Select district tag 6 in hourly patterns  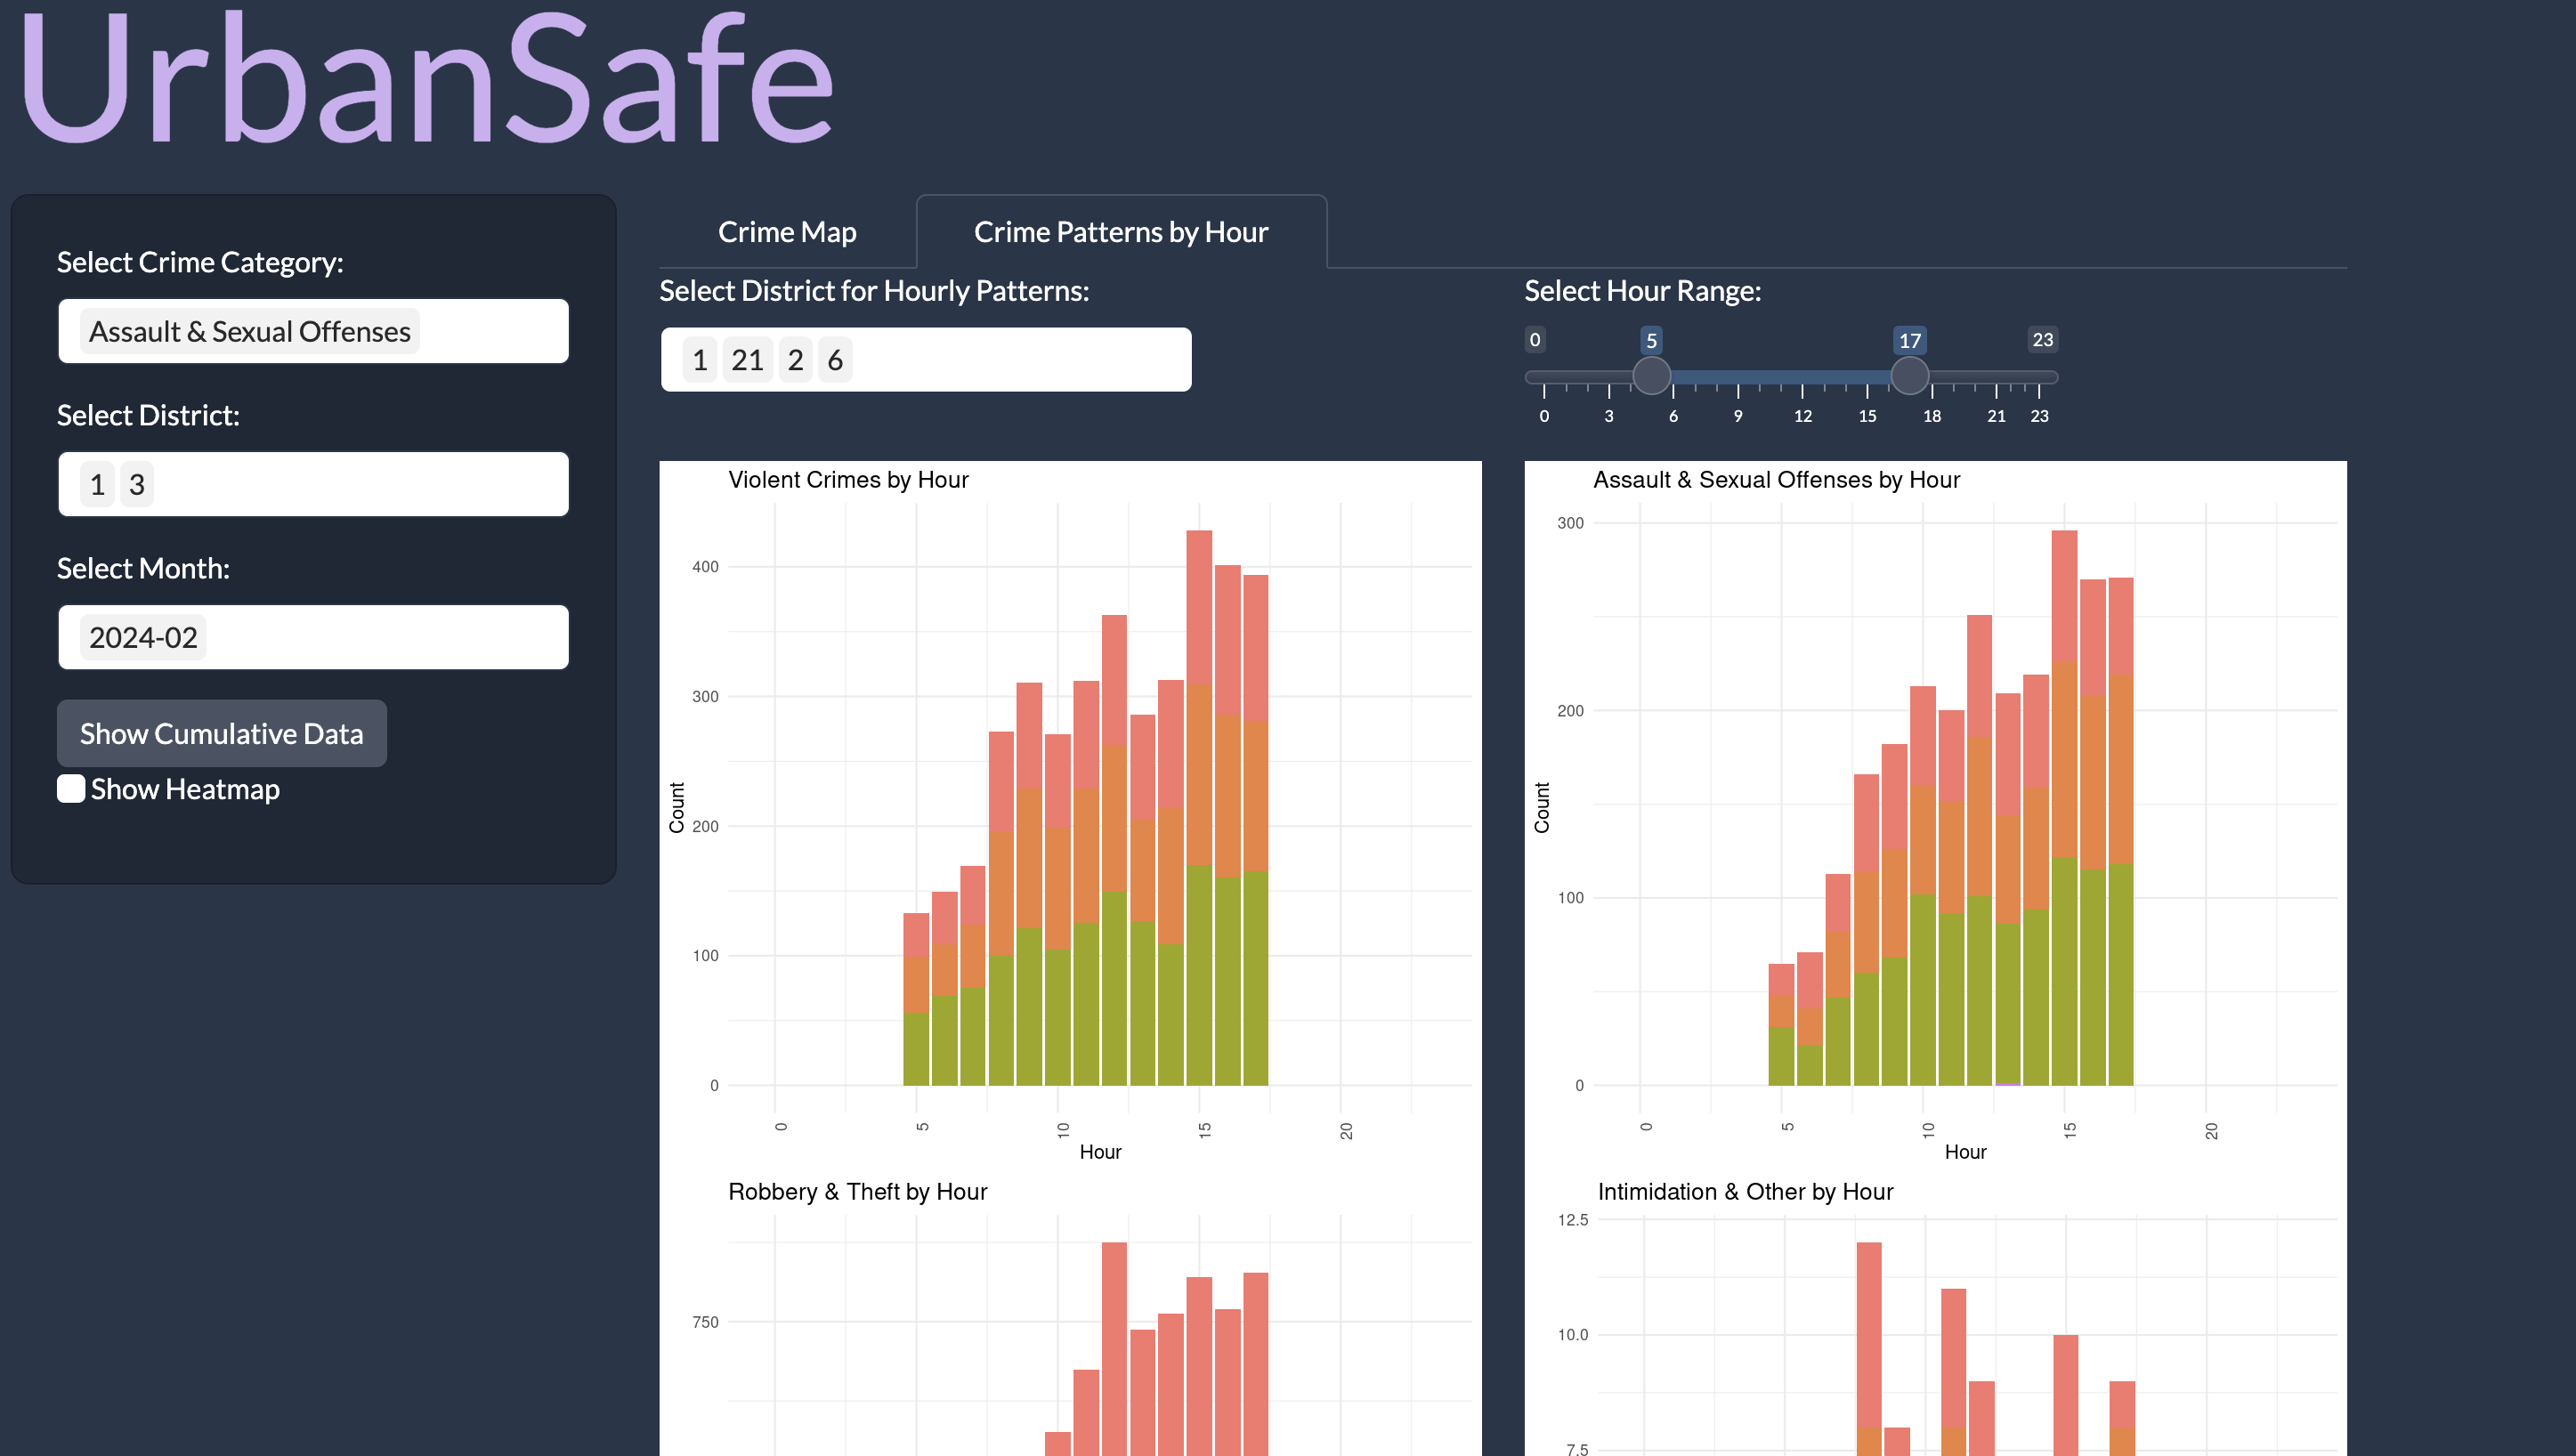pyautogui.click(x=835, y=359)
